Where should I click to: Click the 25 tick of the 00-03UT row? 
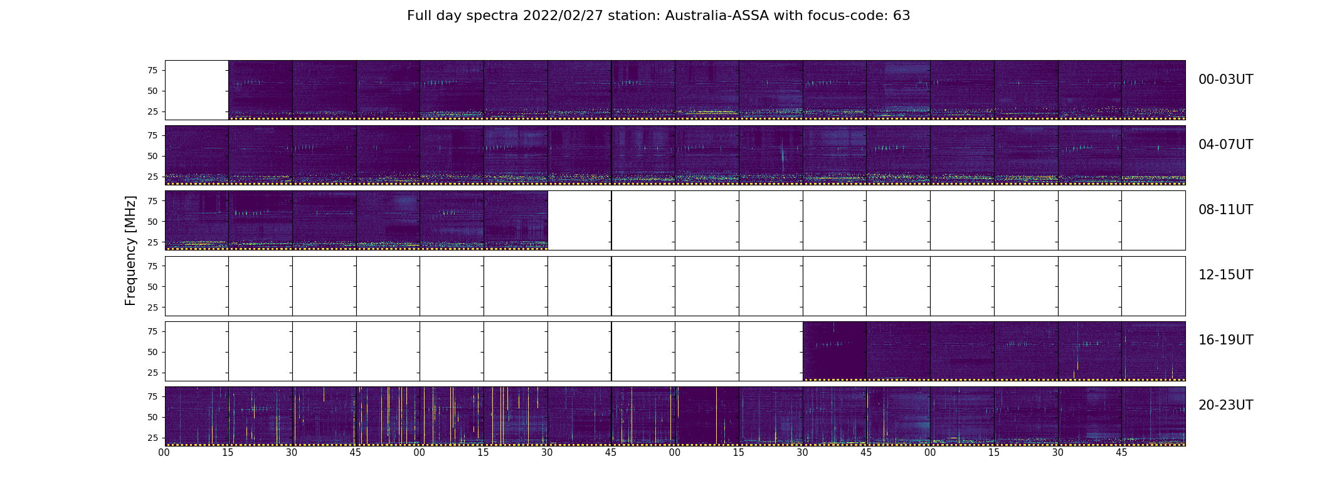pyautogui.click(x=152, y=111)
